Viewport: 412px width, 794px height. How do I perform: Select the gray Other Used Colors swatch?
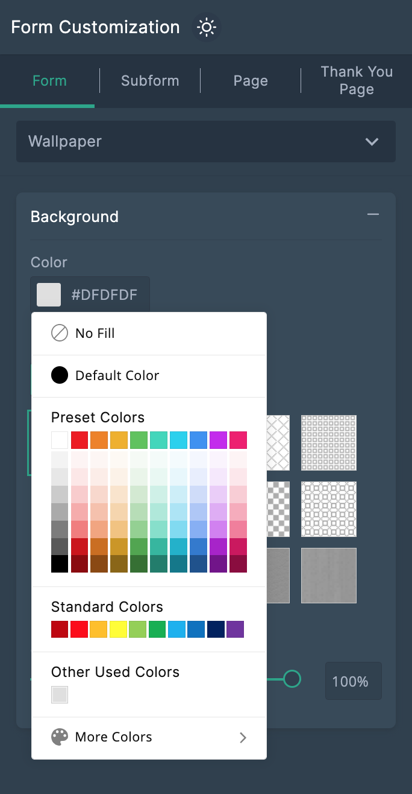tap(60, 695)
